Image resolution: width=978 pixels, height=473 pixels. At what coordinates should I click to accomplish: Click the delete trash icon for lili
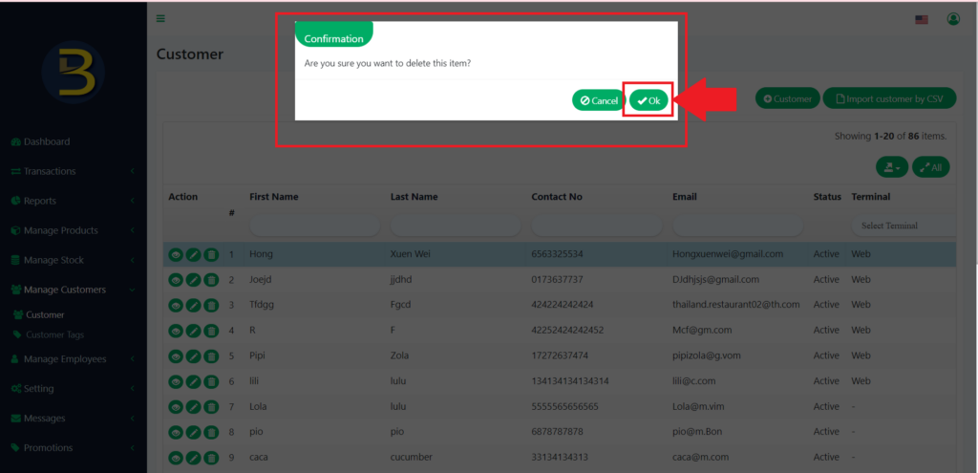pyautogui.click(x=211, y=381)
